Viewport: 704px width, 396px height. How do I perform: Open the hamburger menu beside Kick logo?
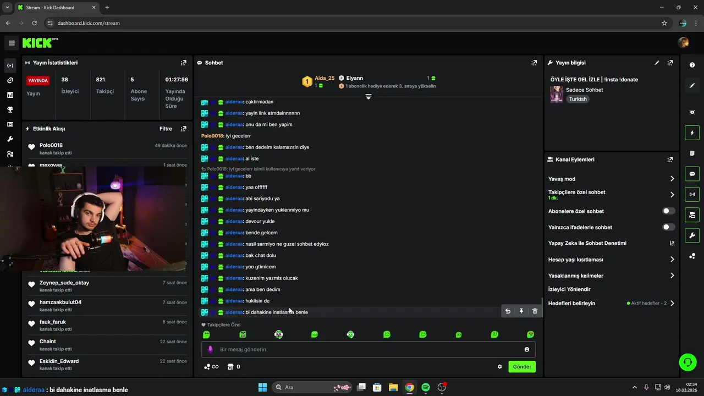pyautogui.click(x=12, y=43)
